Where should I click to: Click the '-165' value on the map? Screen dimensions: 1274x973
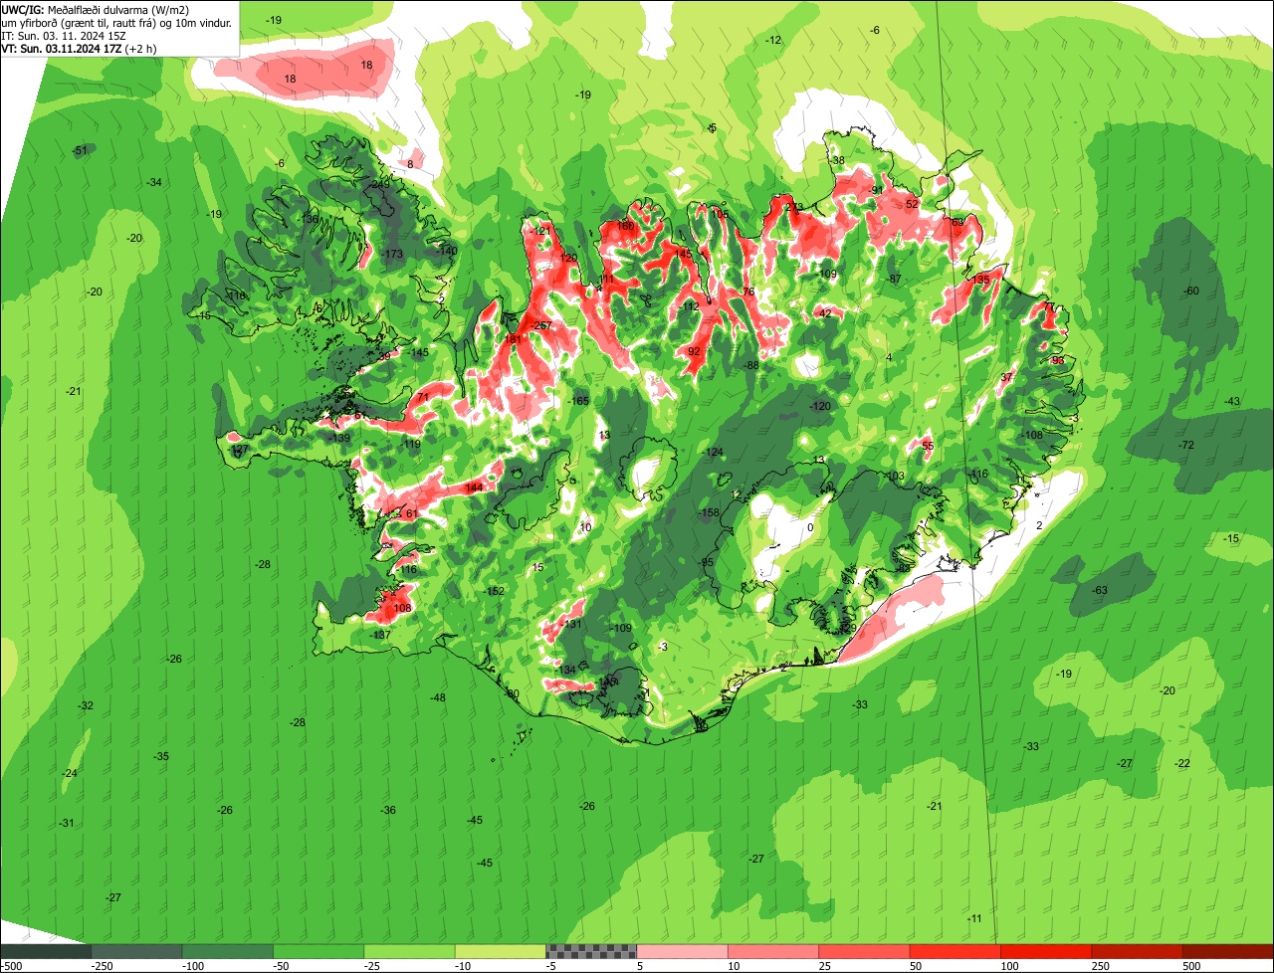(579, 401)
